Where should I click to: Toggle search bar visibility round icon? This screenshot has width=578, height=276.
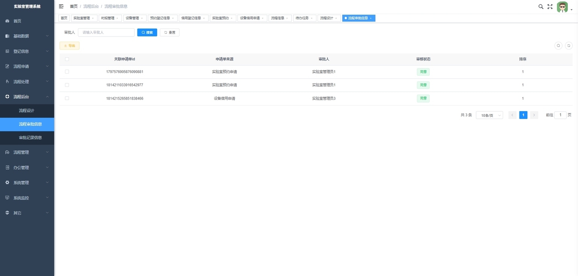(558, 45)
